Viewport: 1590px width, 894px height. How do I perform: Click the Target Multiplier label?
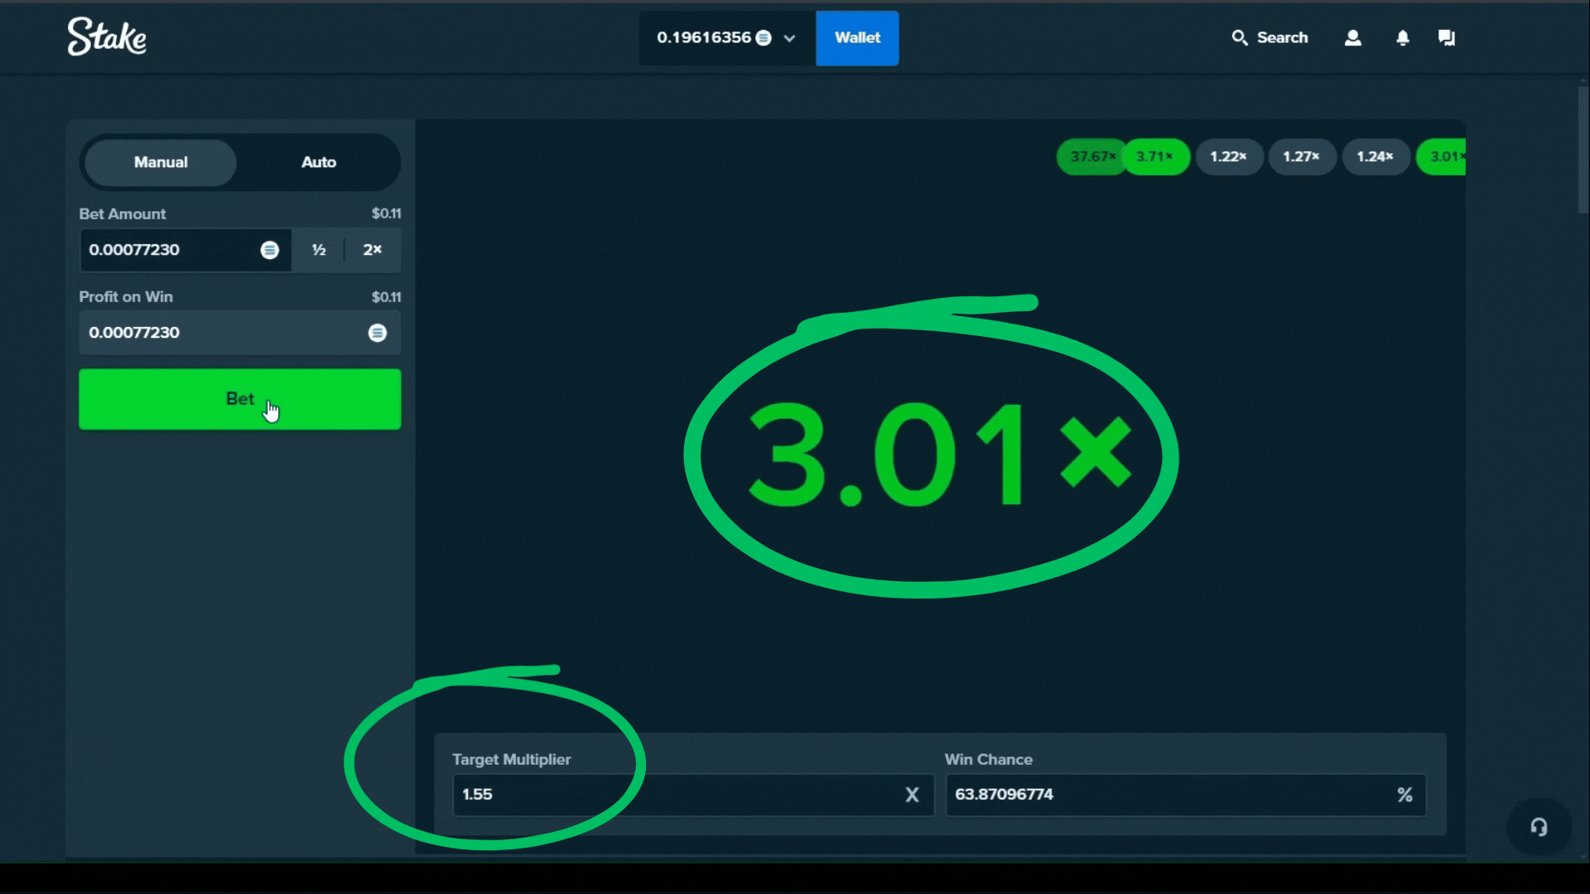pyautogui.click(x=511, y=760)
